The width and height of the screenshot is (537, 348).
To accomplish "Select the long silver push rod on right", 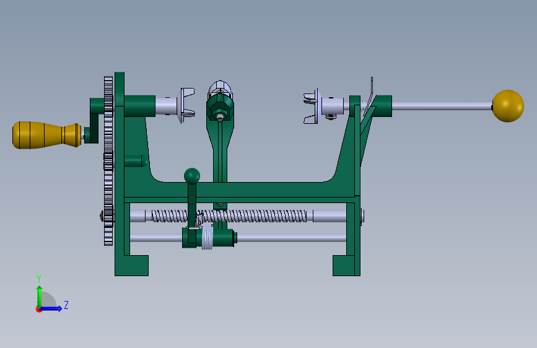I will tap(442, 106).
